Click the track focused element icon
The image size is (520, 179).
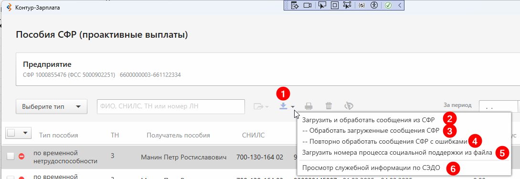(347, 5)
